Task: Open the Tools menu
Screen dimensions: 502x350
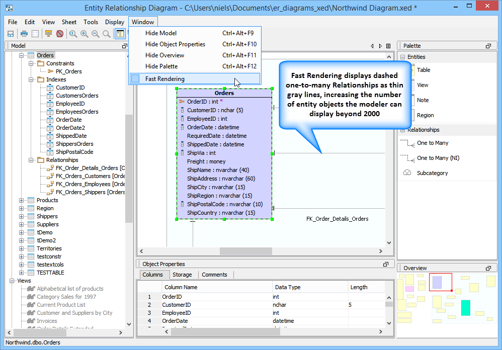Action: [91, 22]
